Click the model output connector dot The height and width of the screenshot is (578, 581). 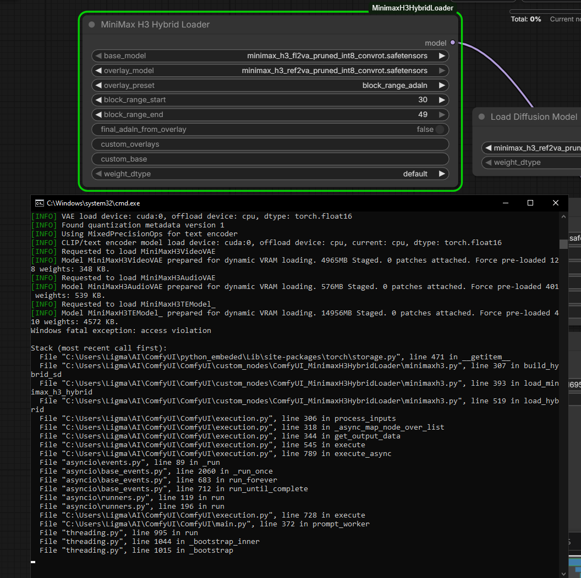pos(452,42)
